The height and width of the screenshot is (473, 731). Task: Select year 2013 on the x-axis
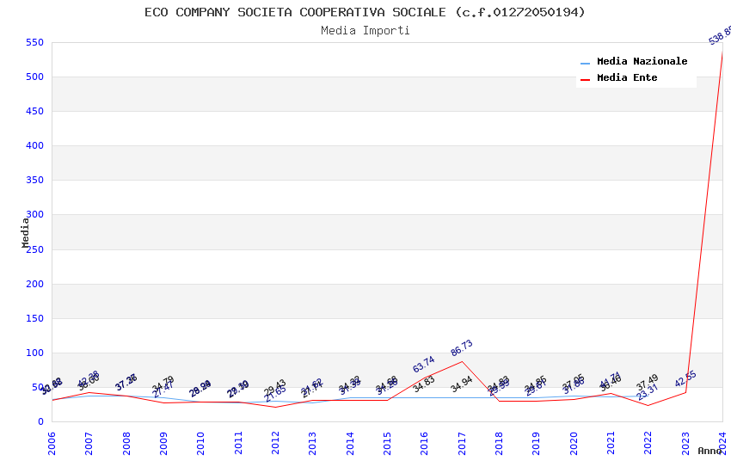(313, 443)
